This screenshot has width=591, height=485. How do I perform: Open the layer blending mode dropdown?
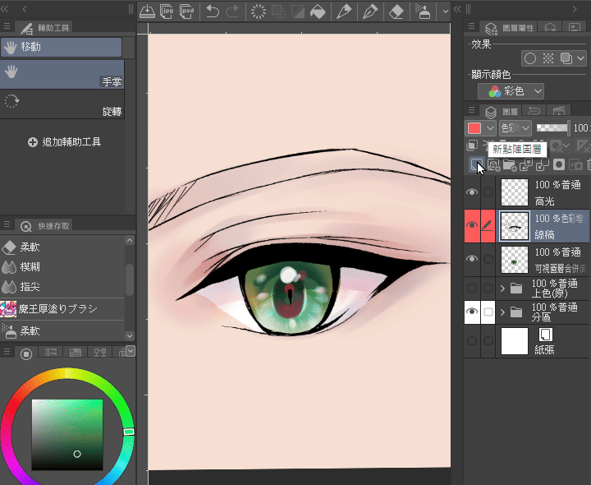click(x=515, y=128)
